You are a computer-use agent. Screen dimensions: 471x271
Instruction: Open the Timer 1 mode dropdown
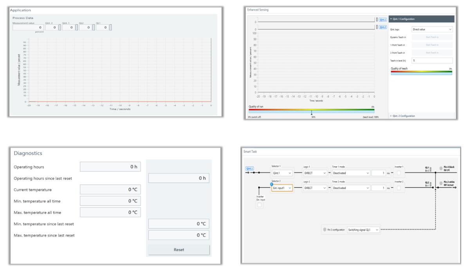[x=351, y=173]
